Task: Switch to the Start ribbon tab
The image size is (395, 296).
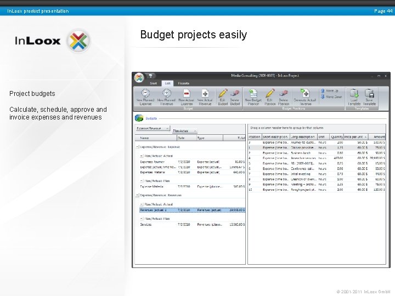Action: 153,83
